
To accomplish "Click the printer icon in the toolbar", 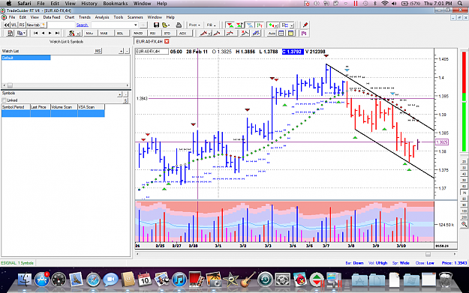I will (179, 25).
